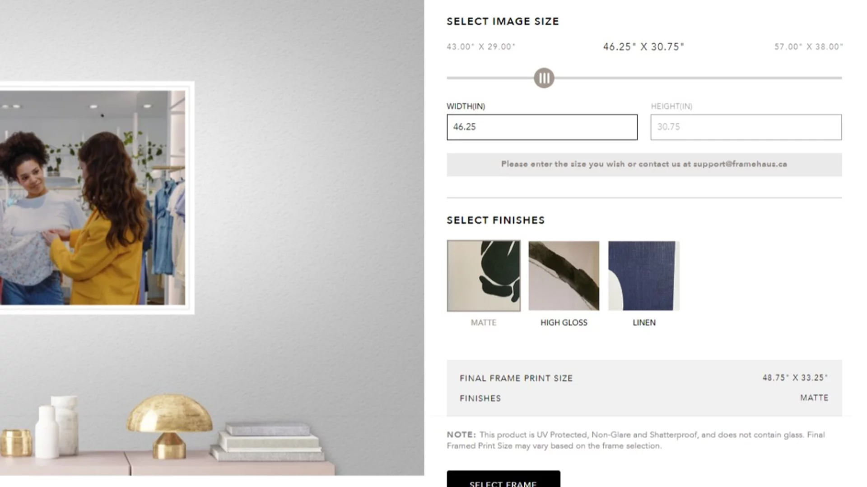Click the gold mushroom lamp in preview
867x487 pixels.
tap(169, 426)
